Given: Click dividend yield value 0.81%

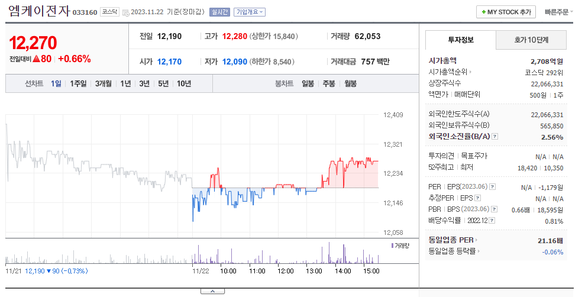Looking at the screenshot, I should [554, 221].
